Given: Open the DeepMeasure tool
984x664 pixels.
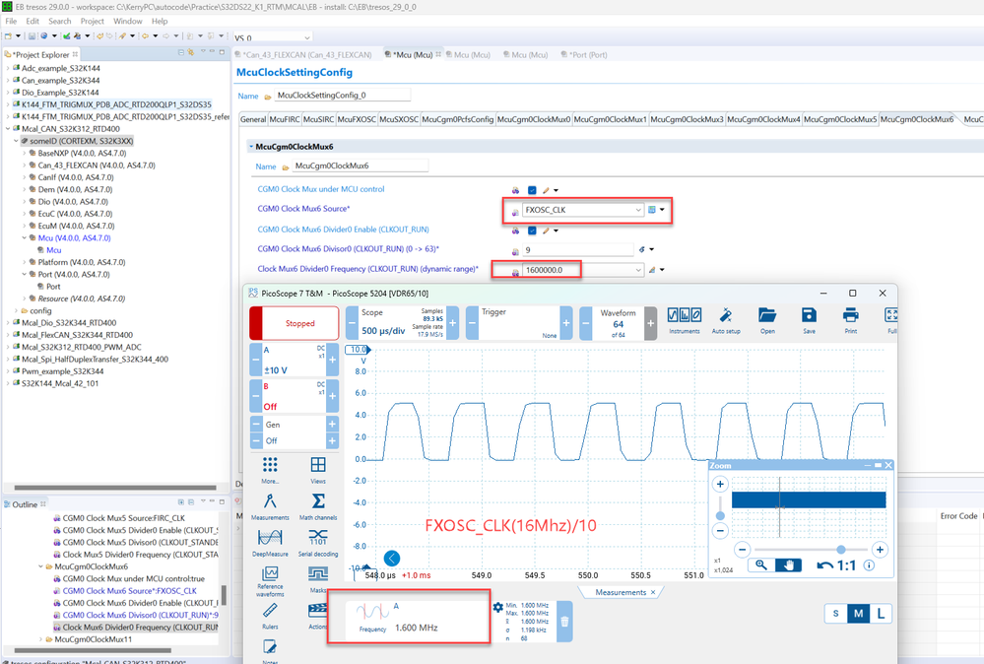Looking at the screenshot, I should [270, 542].
